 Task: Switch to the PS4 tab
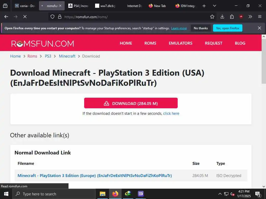(78, 6)
